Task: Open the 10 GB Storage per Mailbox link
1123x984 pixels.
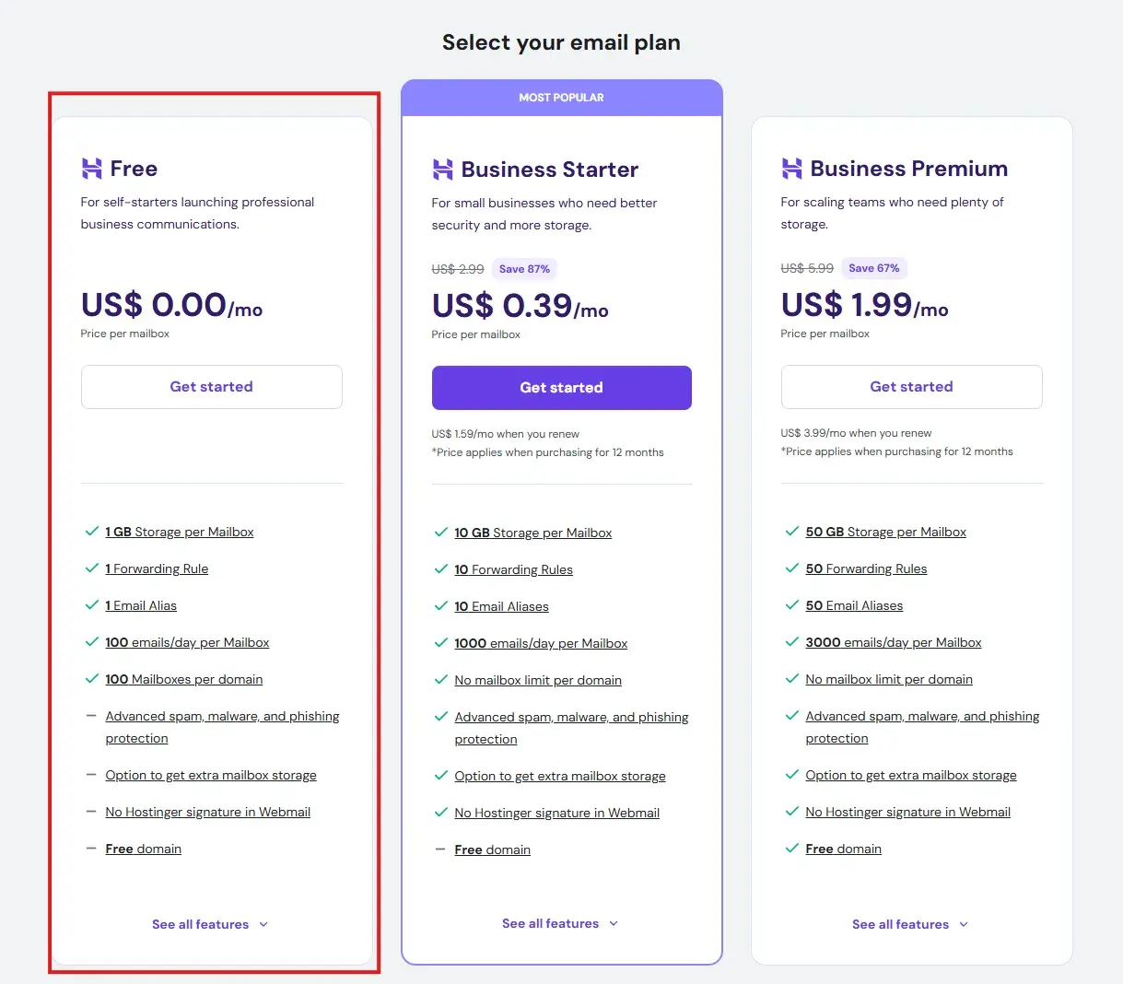Action: [532, 533]
